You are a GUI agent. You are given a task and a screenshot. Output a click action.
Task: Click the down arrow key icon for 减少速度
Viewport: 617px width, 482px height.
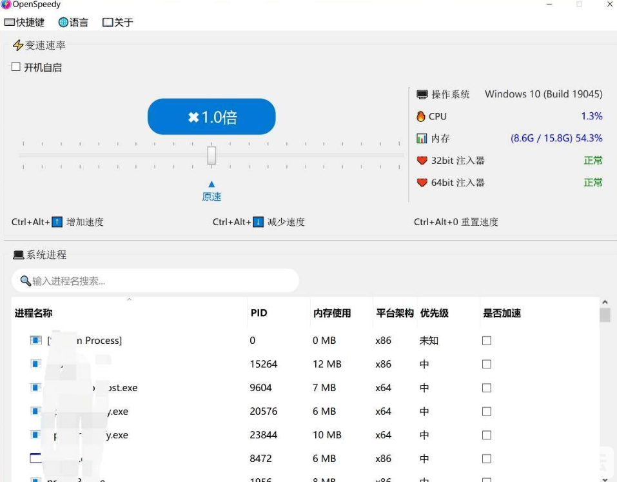click(x=258, y=222)
